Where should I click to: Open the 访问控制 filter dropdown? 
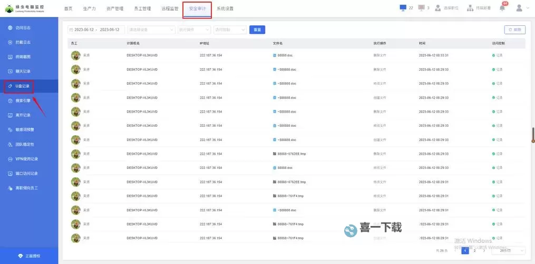click(229, 30)
